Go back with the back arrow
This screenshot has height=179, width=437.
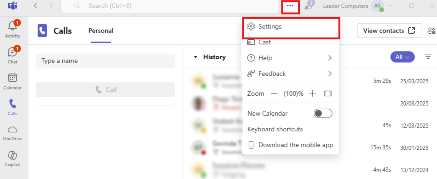(x=35, y=6)
